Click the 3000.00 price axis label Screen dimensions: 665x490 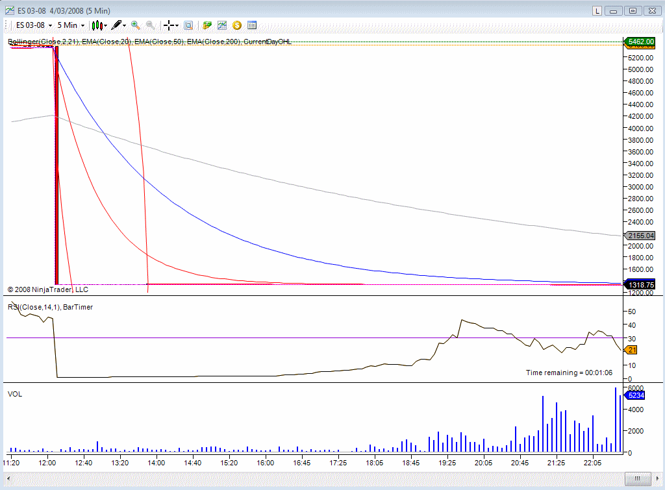pyautogui.click(x=640, y=187)
